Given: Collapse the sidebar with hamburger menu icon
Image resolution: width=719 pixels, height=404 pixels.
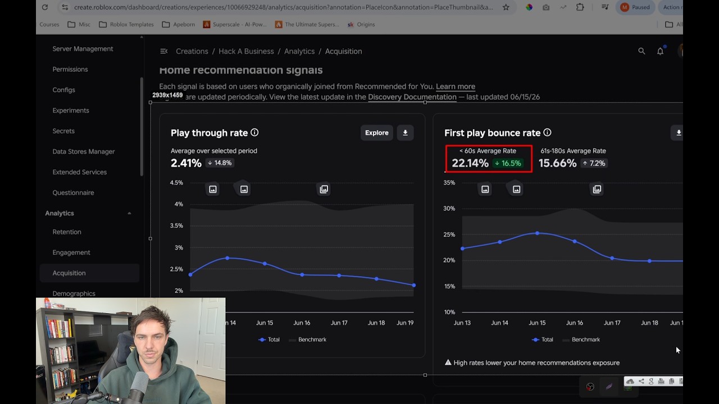Looking at the screenshot, I should (x=164, y=51).
